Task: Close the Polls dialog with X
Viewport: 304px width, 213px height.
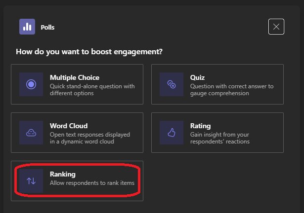Action: 276,27
